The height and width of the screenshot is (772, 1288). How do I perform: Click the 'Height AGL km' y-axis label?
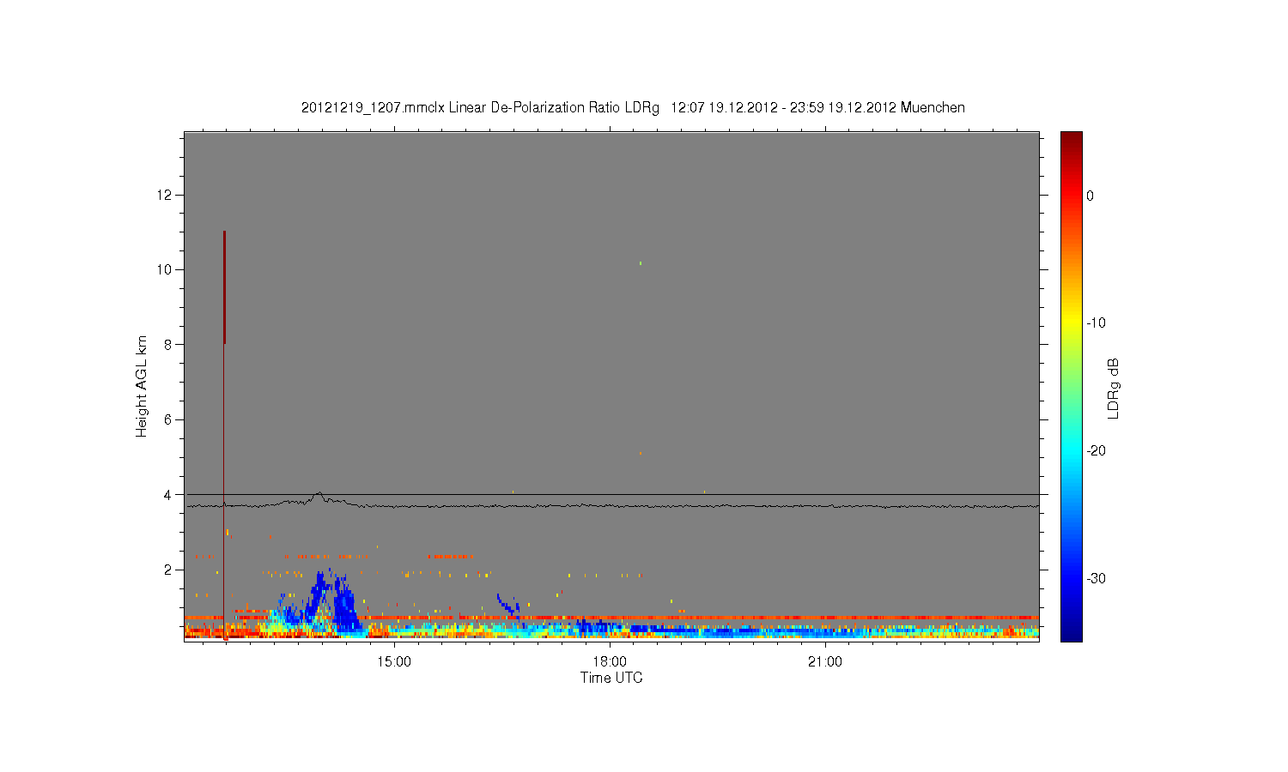click(x=142, y=386)
